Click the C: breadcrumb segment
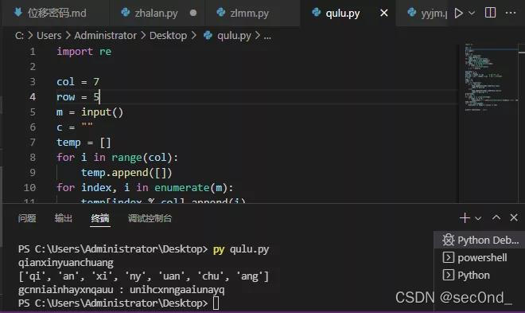525x313 pixels. point(19,36)
